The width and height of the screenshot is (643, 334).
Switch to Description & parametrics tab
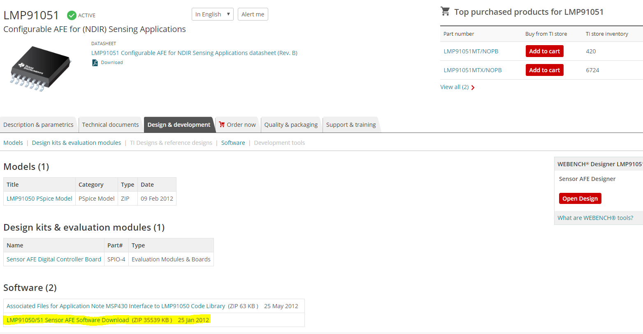(x=38, y=125)
